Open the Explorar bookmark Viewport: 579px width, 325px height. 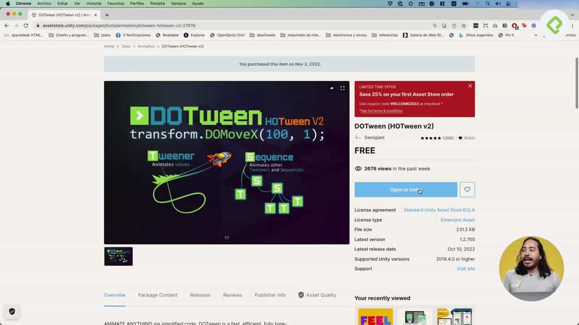click(x=195, y=35)
